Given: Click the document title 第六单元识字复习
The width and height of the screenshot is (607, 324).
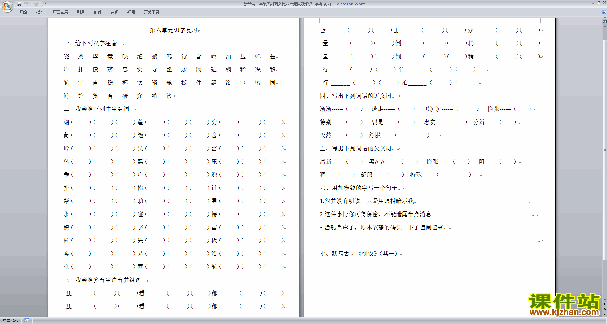Looking at the screenshot, I should coord(174,30).
